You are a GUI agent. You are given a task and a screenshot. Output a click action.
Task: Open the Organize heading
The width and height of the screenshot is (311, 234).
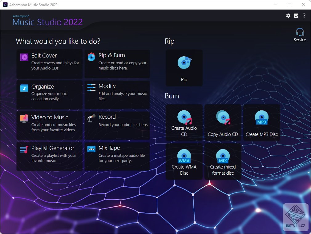tap(42, 87)
